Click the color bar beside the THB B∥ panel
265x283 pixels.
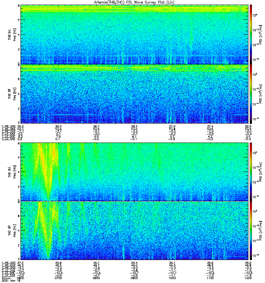coord(251,94)
